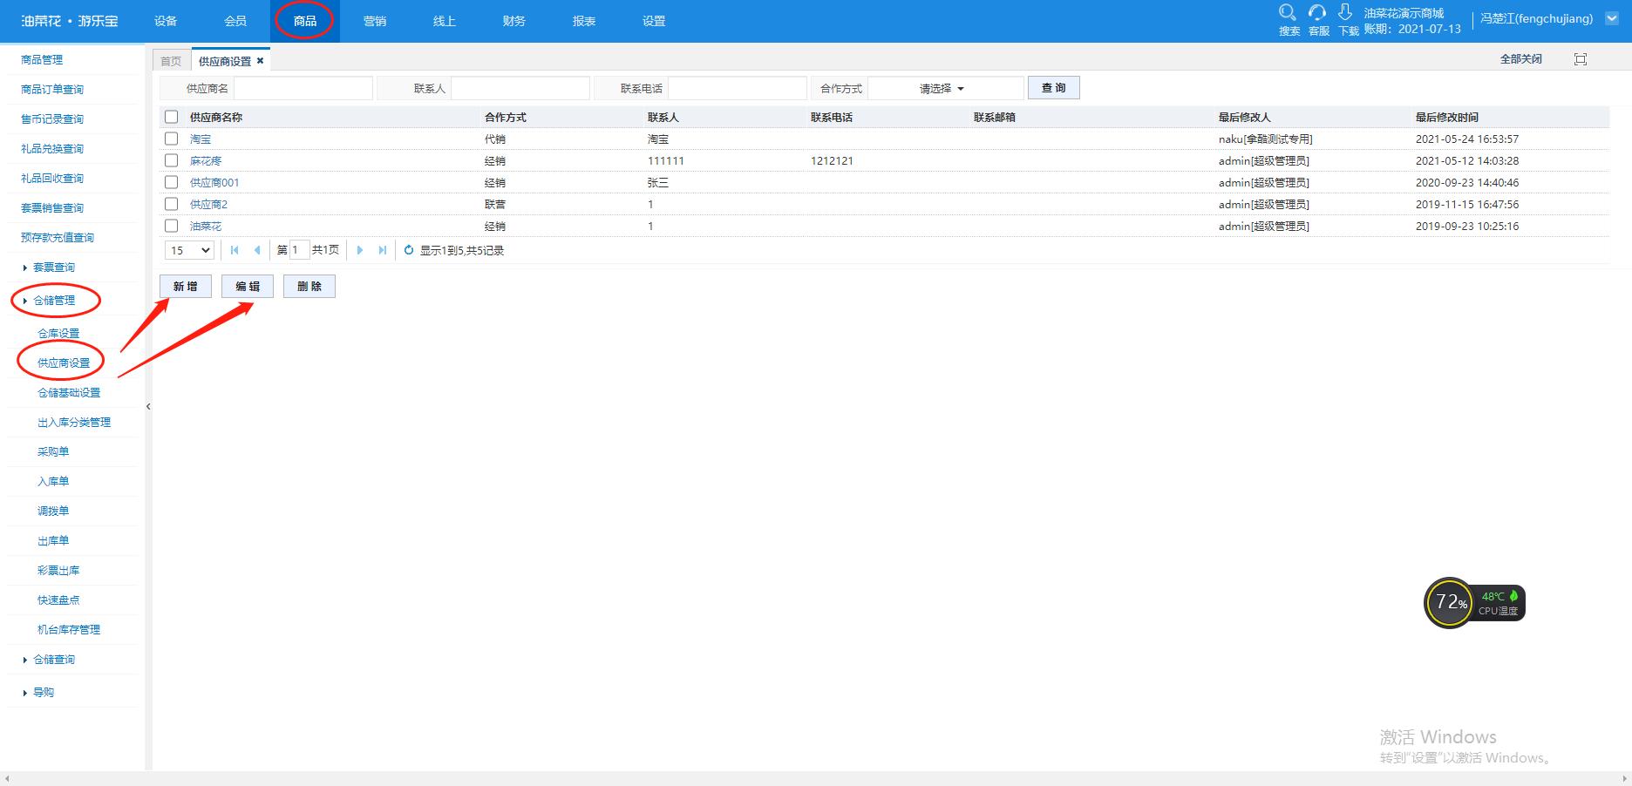
Task: Collapse the left sidebar with the arrow
Action: point(148,406)
